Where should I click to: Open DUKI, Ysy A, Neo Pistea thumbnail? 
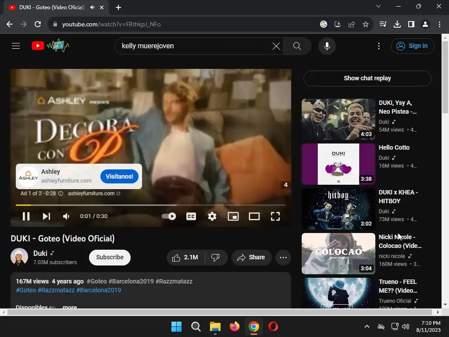[338, 119]
